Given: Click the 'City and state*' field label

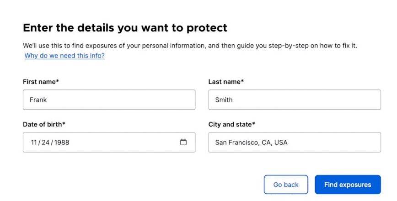Looking at the screenshot, I should tap(231, 124).
